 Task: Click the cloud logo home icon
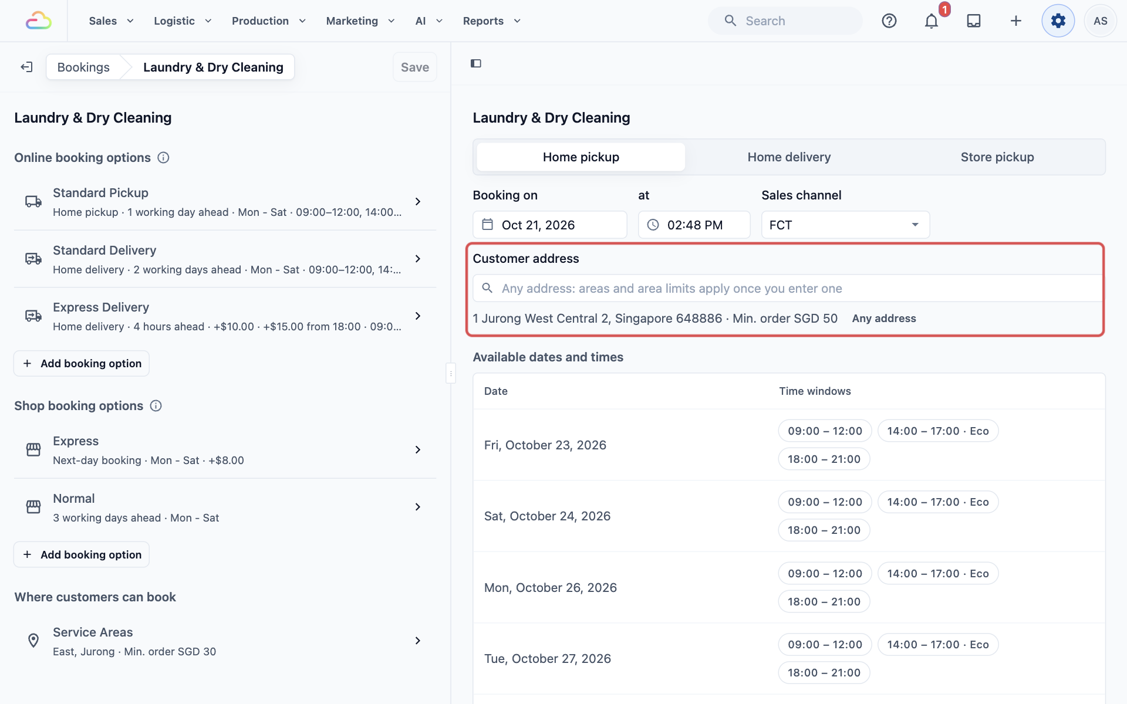click(39, 21)
